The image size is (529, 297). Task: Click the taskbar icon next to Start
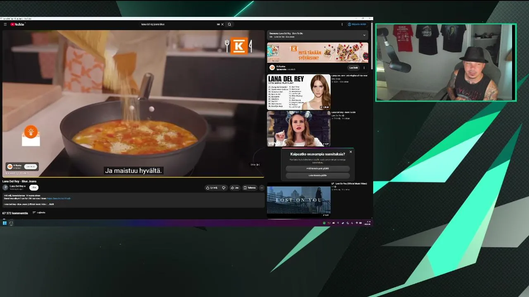[x=11, y=223]
